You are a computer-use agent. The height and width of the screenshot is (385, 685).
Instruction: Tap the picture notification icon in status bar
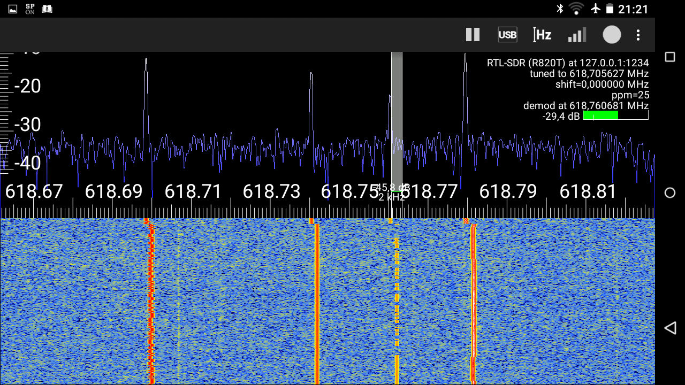pos(13,9)
